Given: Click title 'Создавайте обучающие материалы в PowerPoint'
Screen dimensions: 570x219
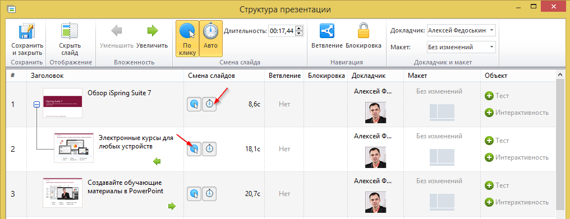Looking at the screenshot, I should (x=126, y=187).
